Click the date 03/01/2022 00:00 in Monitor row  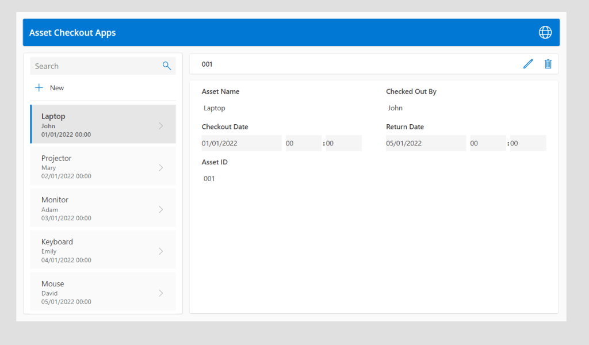[66, 218]
